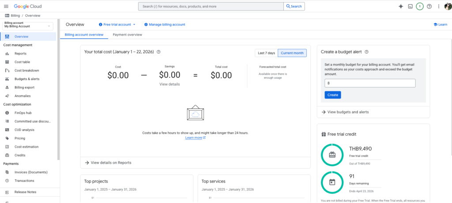
Task: Click the user profile avatar
Action: [448, 6]
